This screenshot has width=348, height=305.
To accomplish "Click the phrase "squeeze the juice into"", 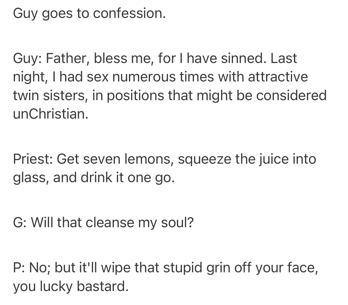I will click(x=247, y=159).
